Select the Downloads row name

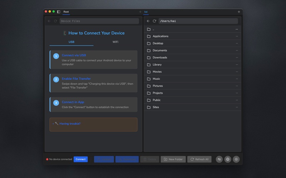click(160, 58)
